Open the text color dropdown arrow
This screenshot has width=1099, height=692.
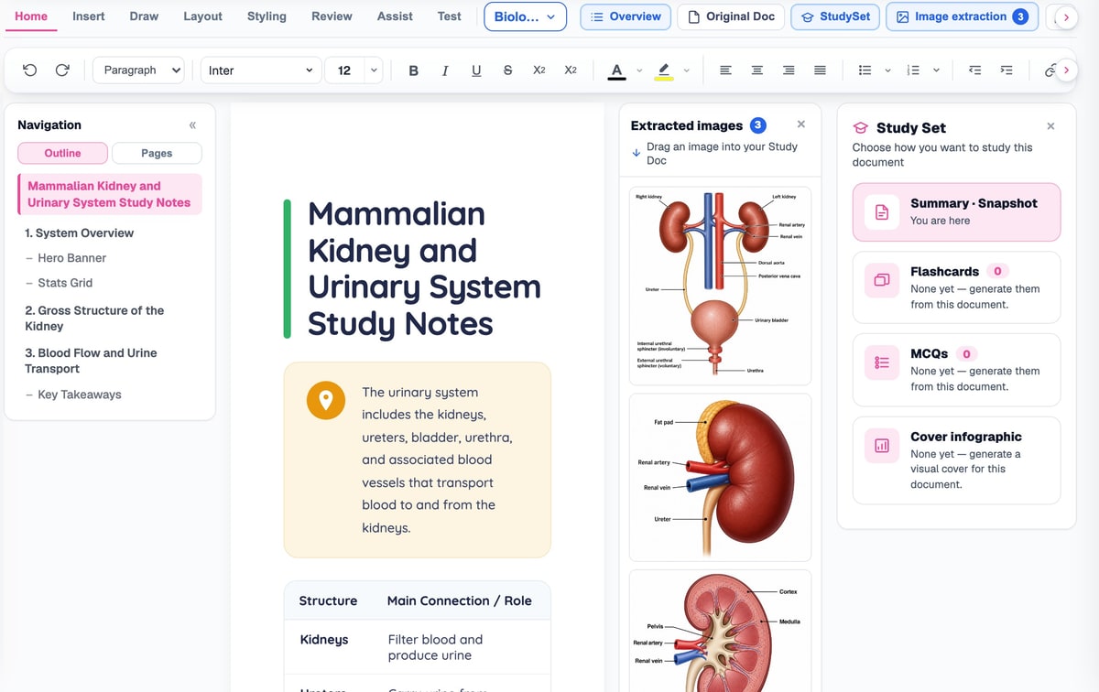tap(639, 70)
